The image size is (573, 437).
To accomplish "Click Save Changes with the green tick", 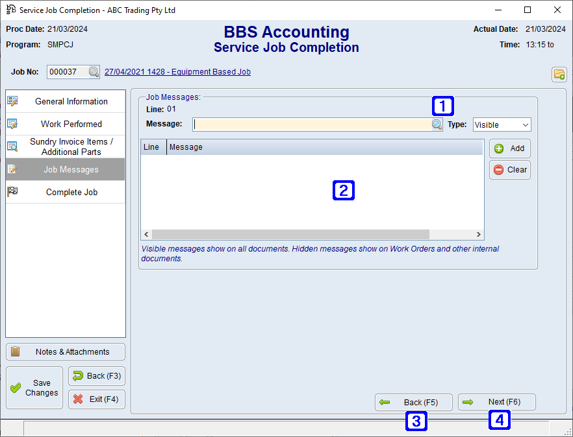I will [x=34, y=387].
